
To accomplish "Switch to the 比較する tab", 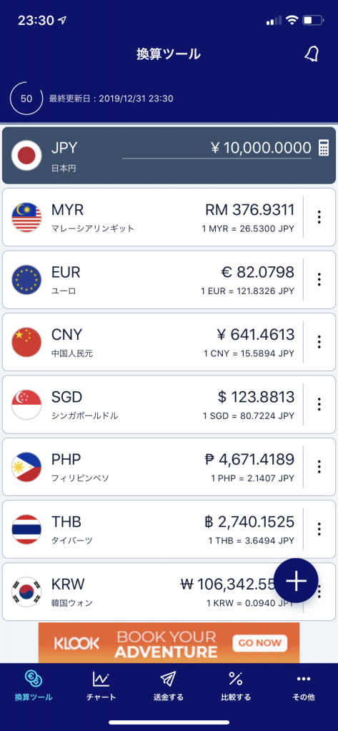I will tap(236, 686).
